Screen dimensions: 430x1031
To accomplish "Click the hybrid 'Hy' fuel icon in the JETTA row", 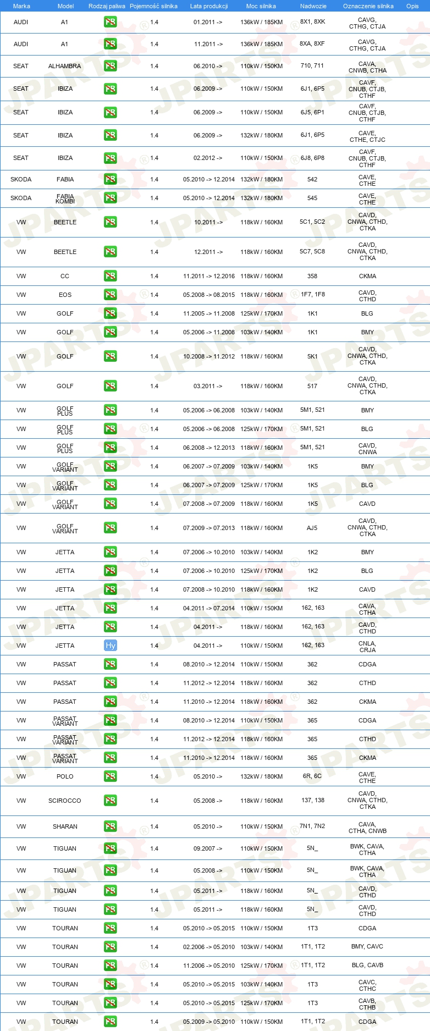I will coord(111,646).
